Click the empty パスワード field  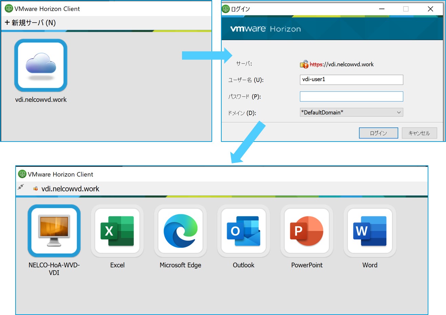point(351,96)
